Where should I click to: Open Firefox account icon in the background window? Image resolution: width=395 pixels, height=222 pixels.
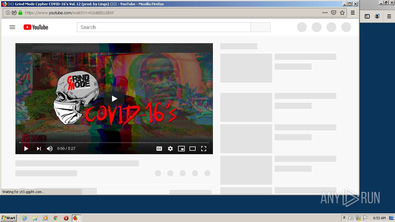coord(377,16)
